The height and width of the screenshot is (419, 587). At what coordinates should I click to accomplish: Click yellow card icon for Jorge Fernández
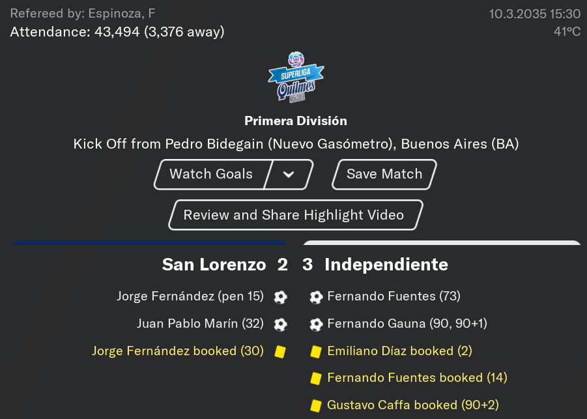click(280, 352)
